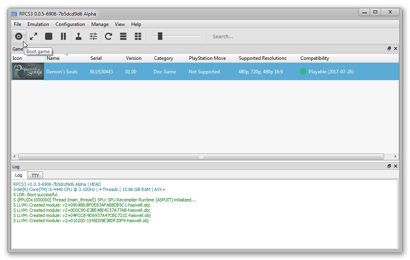Open controller pad settings joystick icon
The image size is (410, 260).
pyautogui.click(x=79, y=36)
